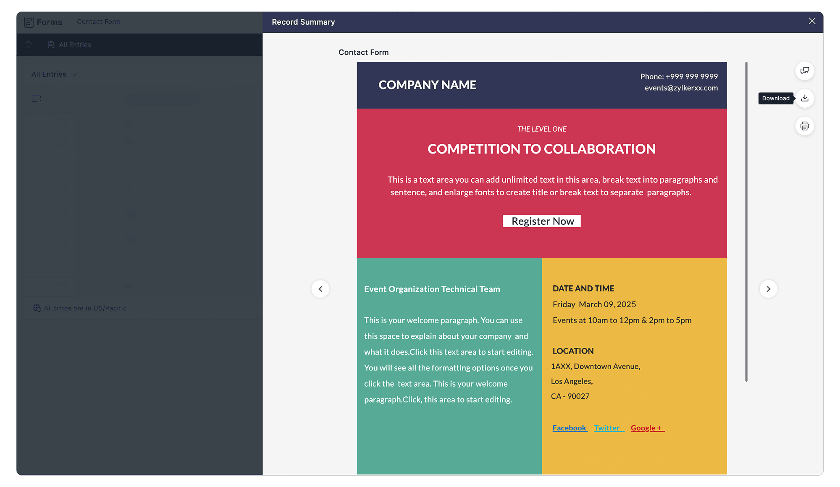Click the record summary vertical scrollbar
This screenshot has height=487, width=840.
click(746, 221)
